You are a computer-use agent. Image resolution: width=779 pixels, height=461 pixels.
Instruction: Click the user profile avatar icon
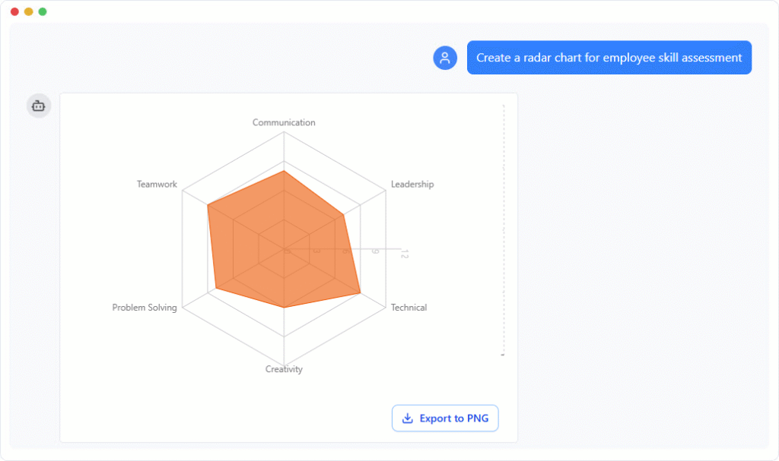click(x=445, y=58)
